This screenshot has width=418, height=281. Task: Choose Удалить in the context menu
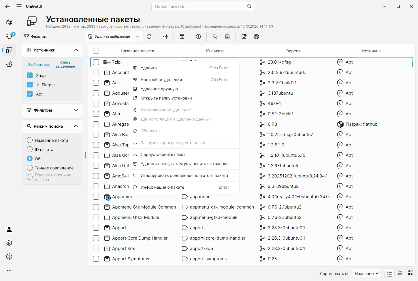click(x=184, y=68)
